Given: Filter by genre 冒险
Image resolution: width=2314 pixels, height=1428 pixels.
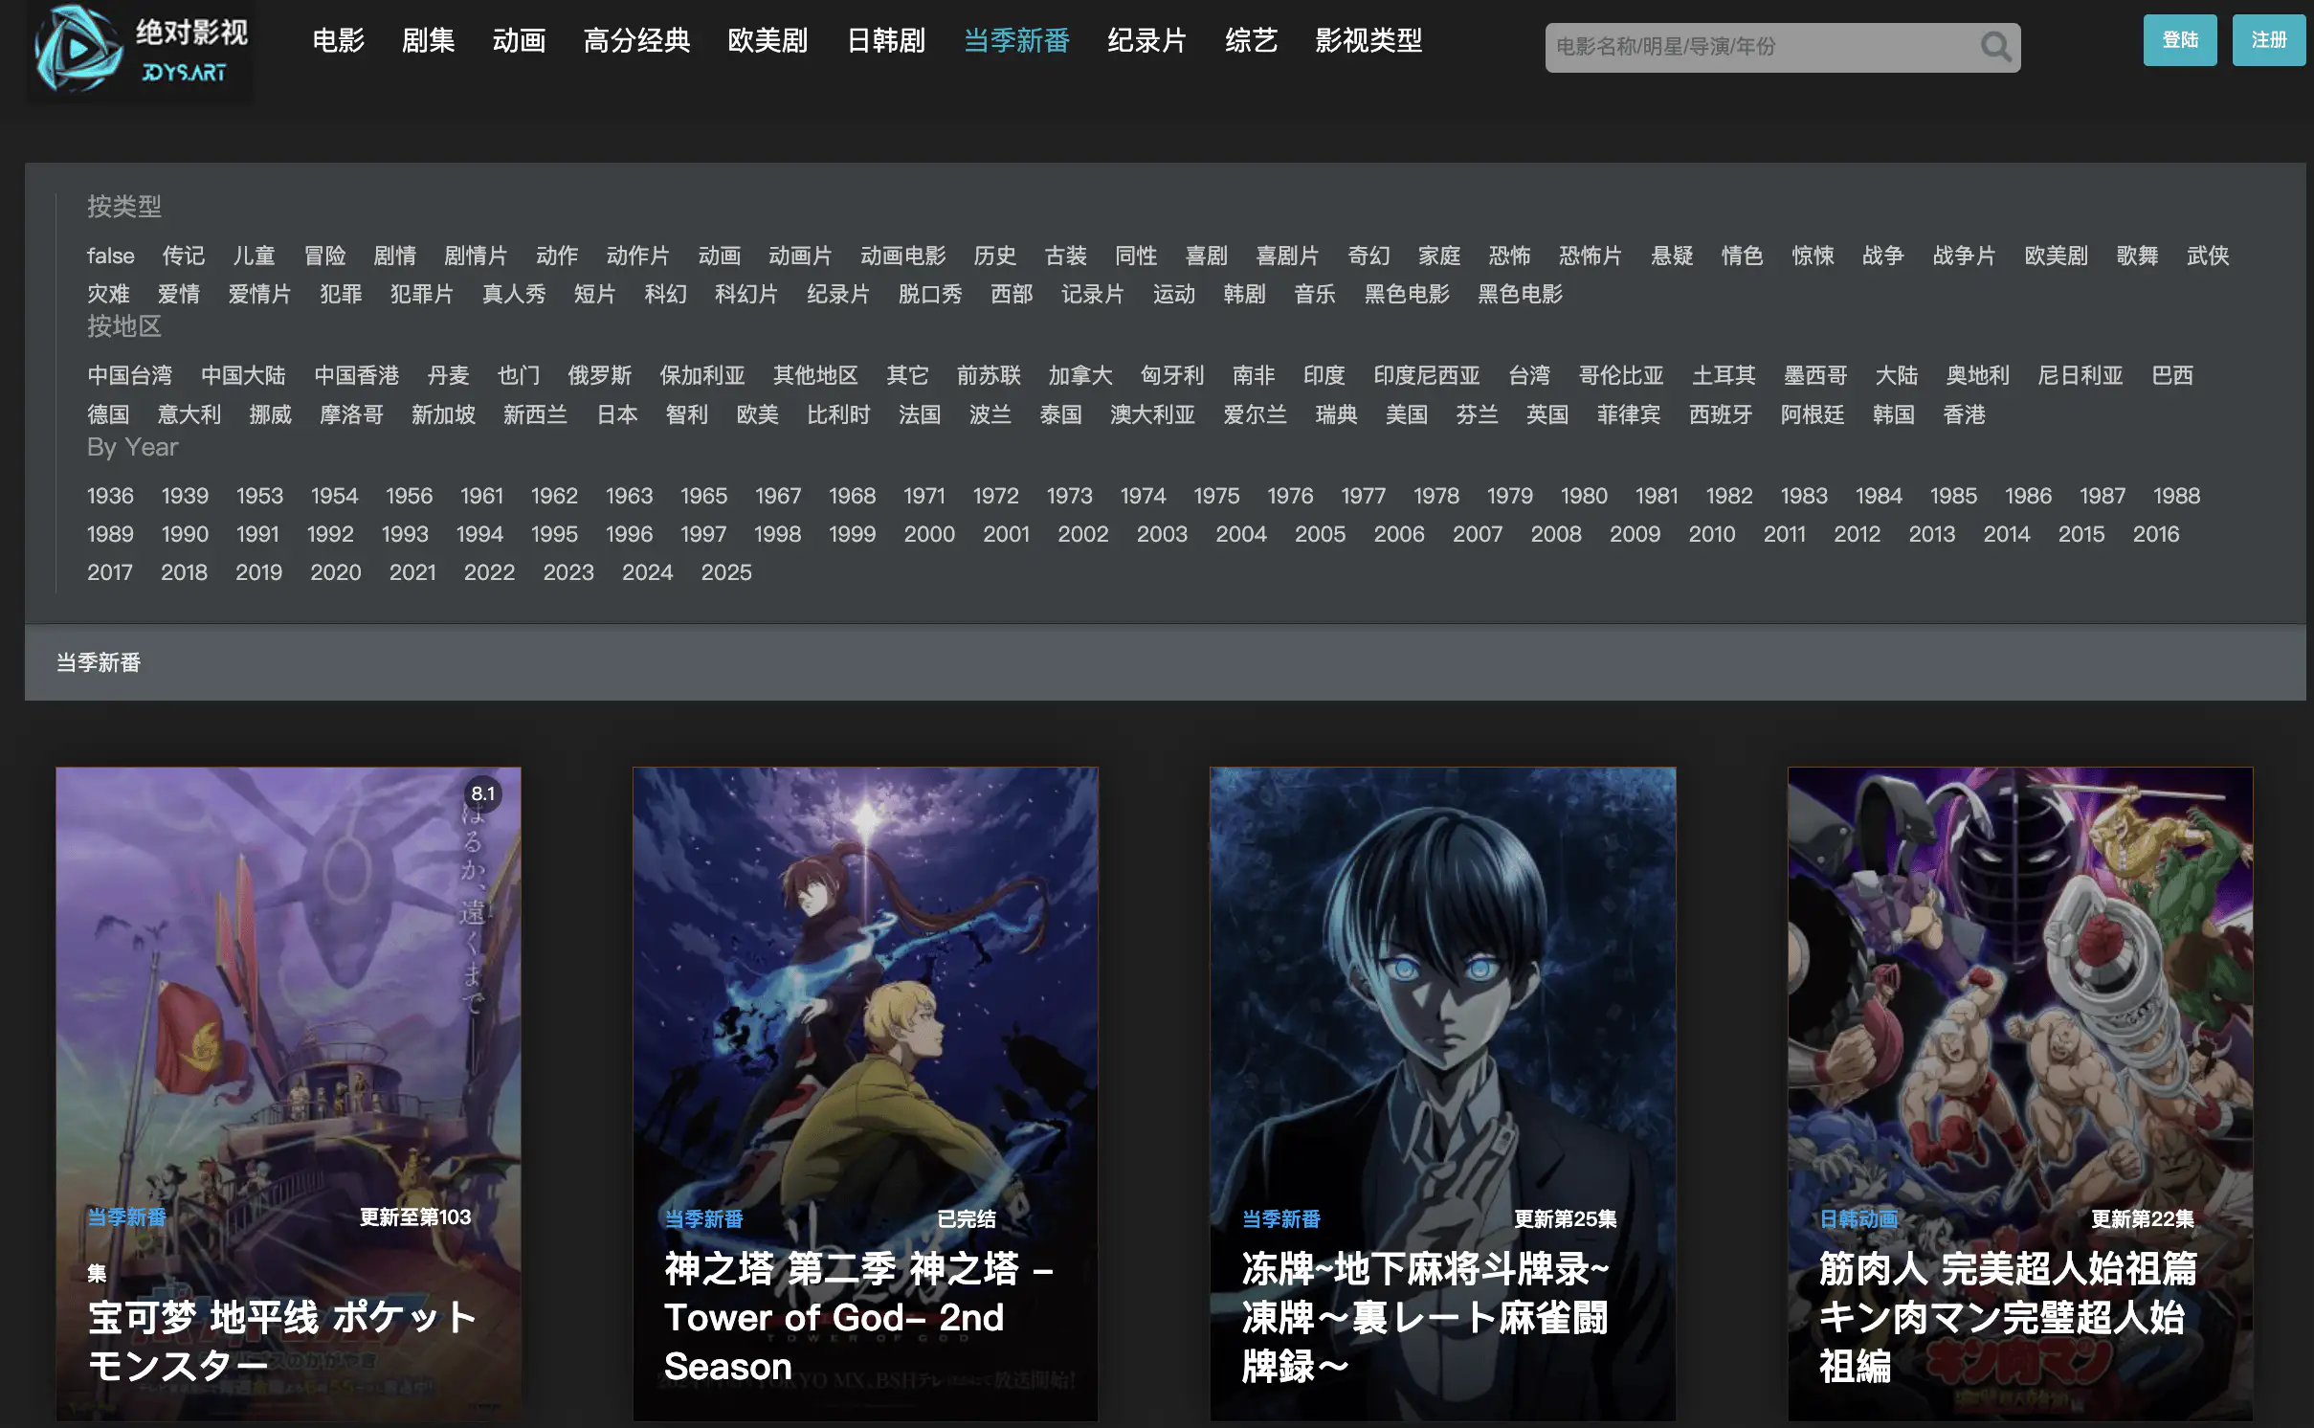Looking at the screenshot, I should coord(324,256).
